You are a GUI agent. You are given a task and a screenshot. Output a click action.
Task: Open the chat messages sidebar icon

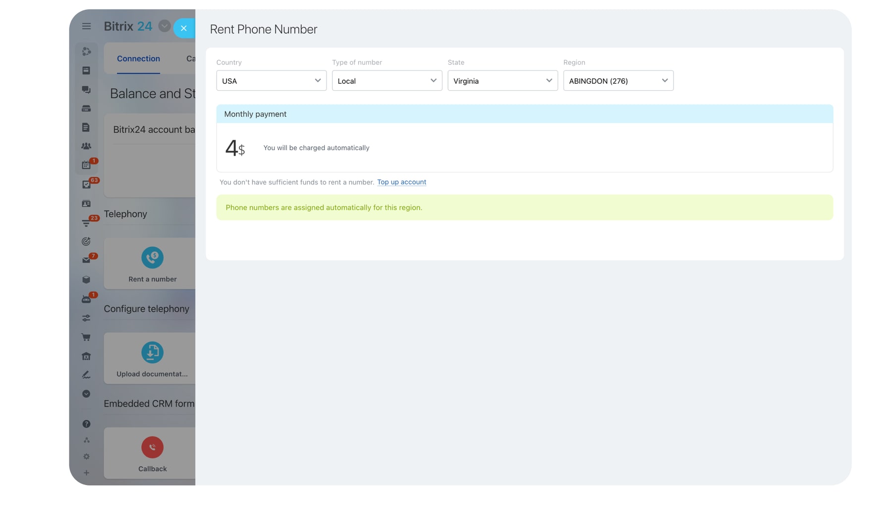[86, 90]
